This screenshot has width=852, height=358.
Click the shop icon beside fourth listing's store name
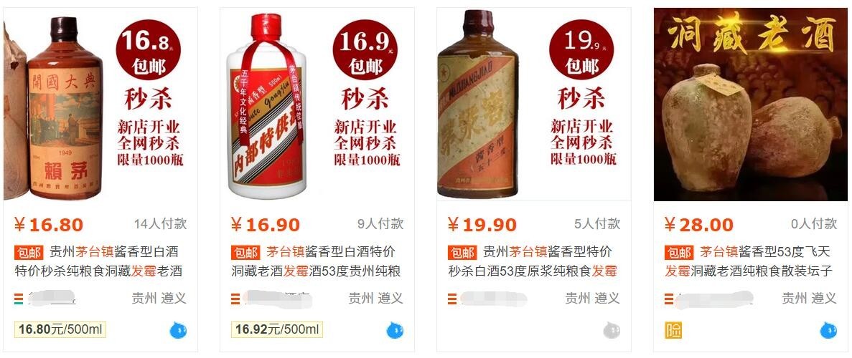[x=669, y=299]
